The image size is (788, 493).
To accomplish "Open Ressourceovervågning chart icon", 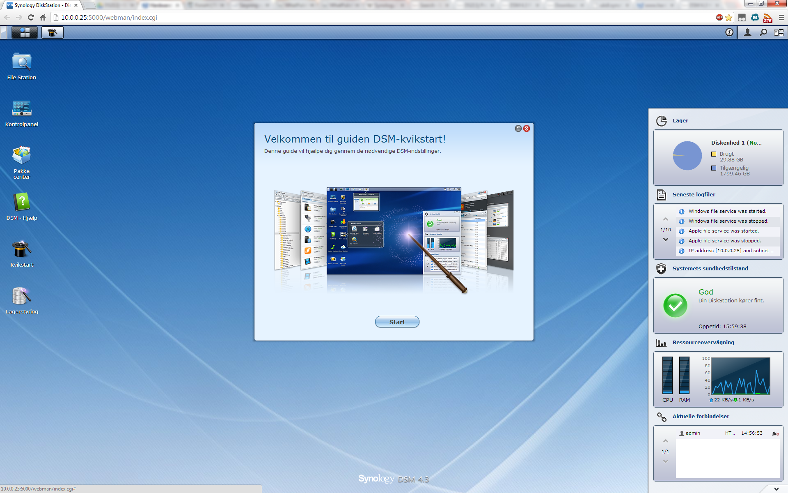I will pyautogui.click(x=661, y=343).
